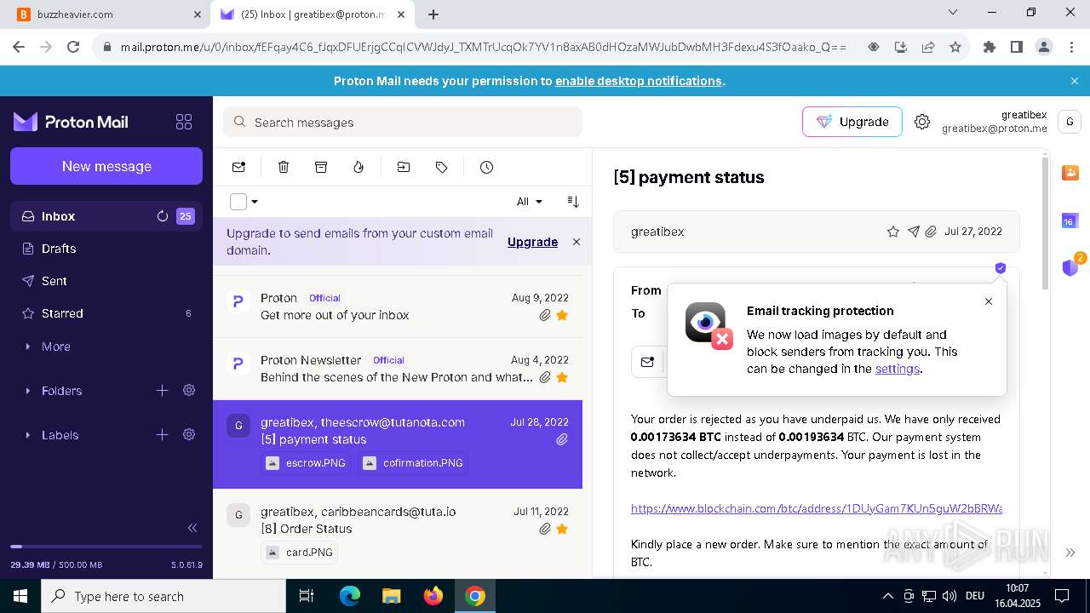Open snooze clock icon in toolbar
Viewport: 1090px width, 613px height.
click(486, 167)
